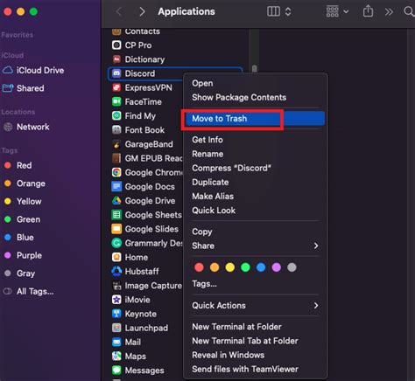Image resolution: width=415 pixels, height=381 pixels.
Task: Select the Google Docs icon
Action: click(x=116, y=186)
